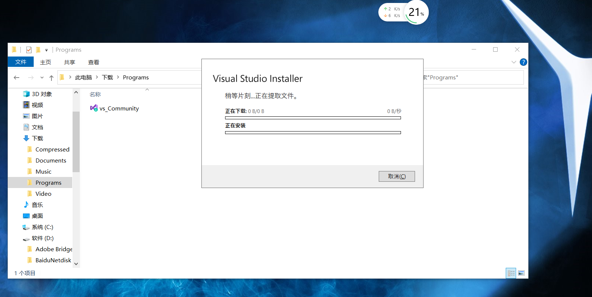Open Explorer help question mark icon
Image resolution: width=592 pixels, height=297 pixels.
point(523,62)
